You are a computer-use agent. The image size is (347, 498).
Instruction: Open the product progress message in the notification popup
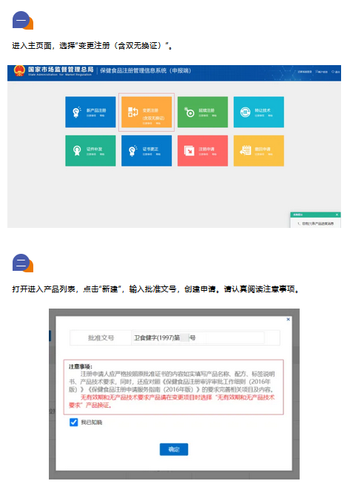(x=316, y=223)
